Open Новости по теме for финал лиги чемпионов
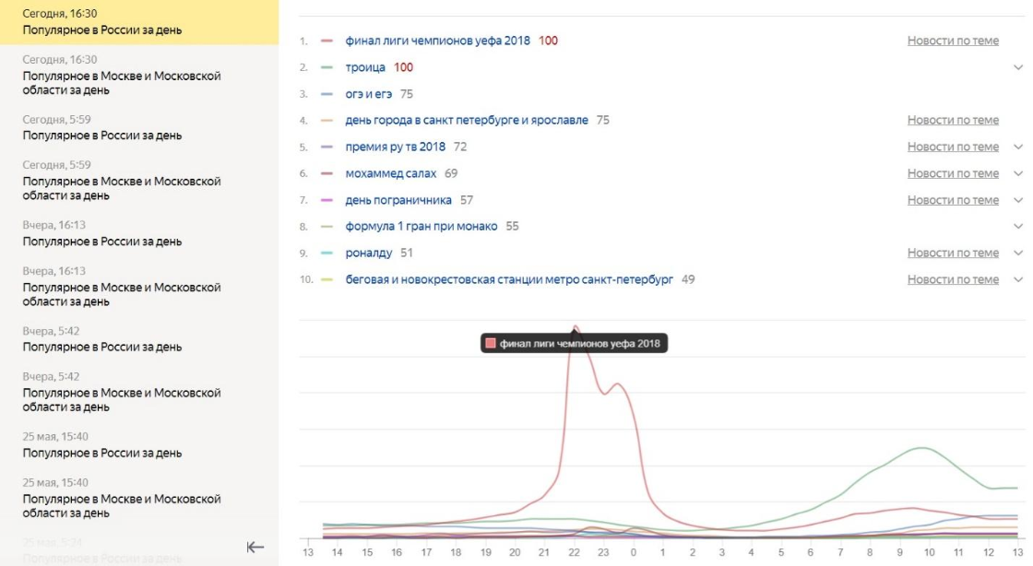This screenshot has width=1033, height=566. coord(953,41)
